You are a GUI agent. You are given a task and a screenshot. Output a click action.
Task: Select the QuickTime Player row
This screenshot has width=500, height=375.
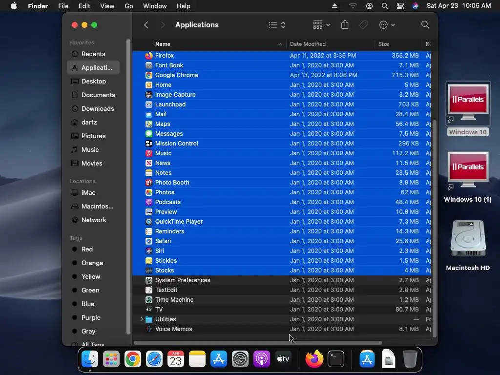click(x=282, y=221)
